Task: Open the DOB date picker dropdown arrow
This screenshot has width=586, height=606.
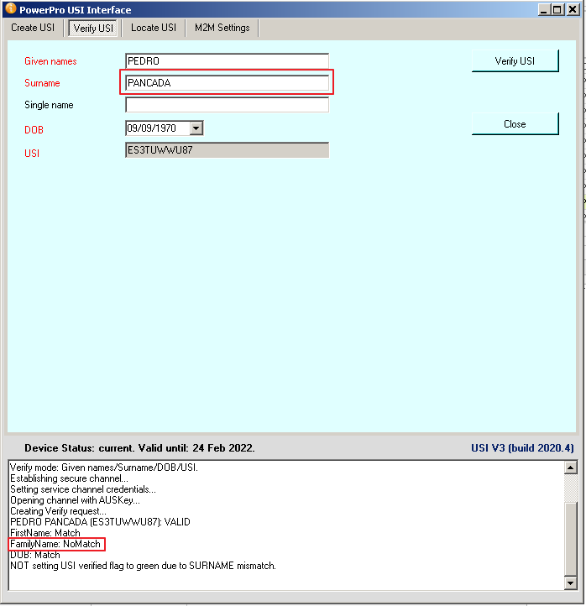Action: click(196, 128)
